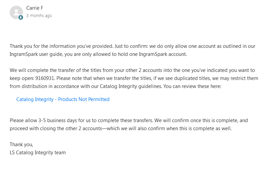Click the account number 9160931
The height and width of the screenshot is (180, 267).
(45, 78)
